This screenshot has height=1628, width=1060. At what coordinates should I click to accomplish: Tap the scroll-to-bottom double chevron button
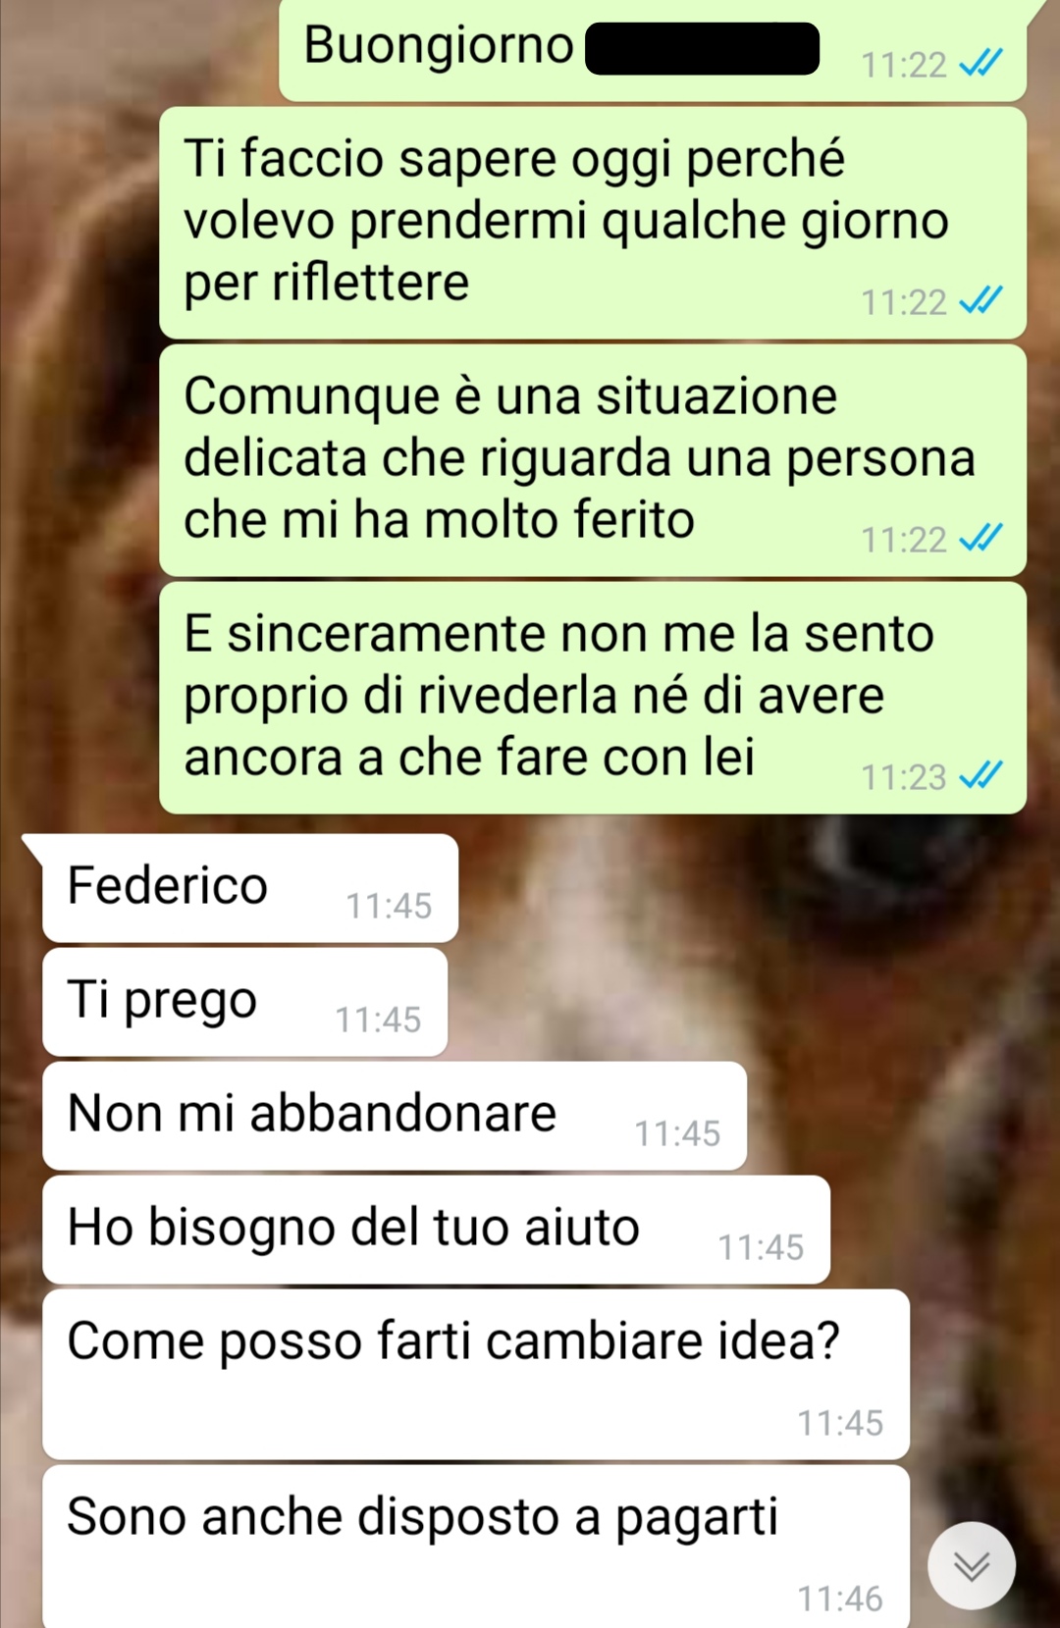tap(972, 1566)
